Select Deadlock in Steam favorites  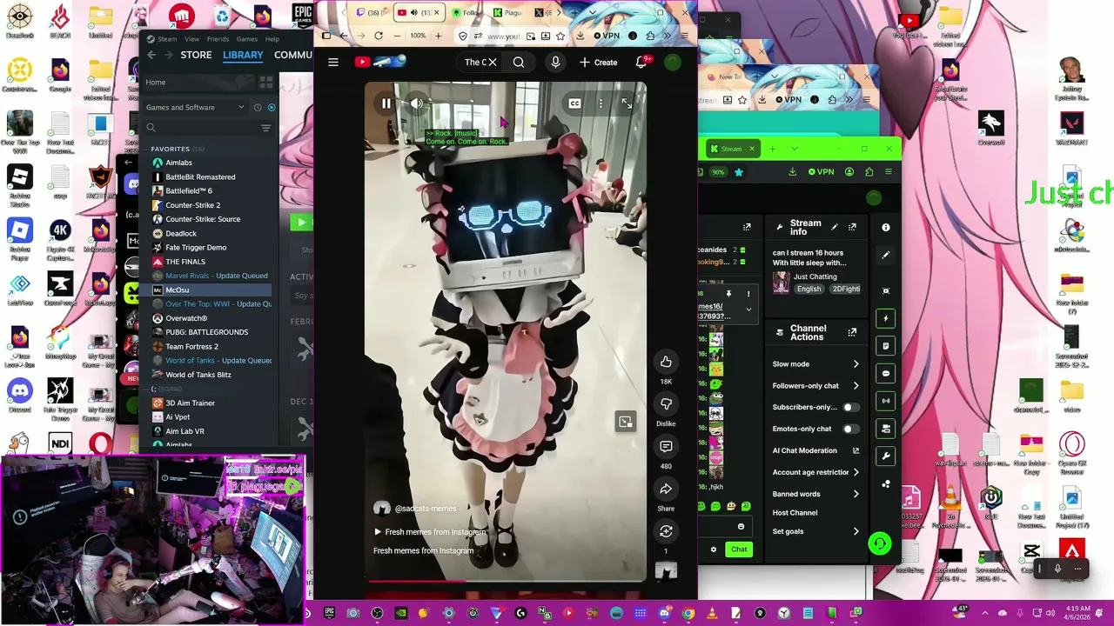(181, 233)
